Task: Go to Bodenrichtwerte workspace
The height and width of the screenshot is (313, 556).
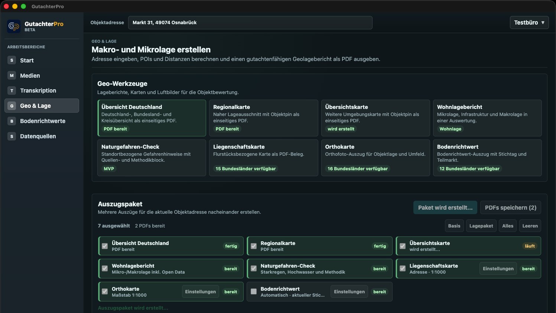Action: pyautogui.click(x=42, y=121)
